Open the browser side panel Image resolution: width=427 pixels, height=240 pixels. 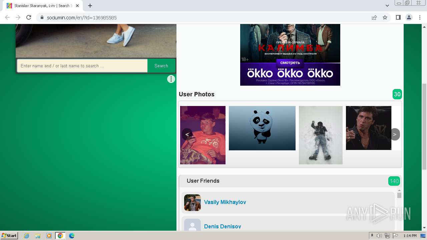398,17
